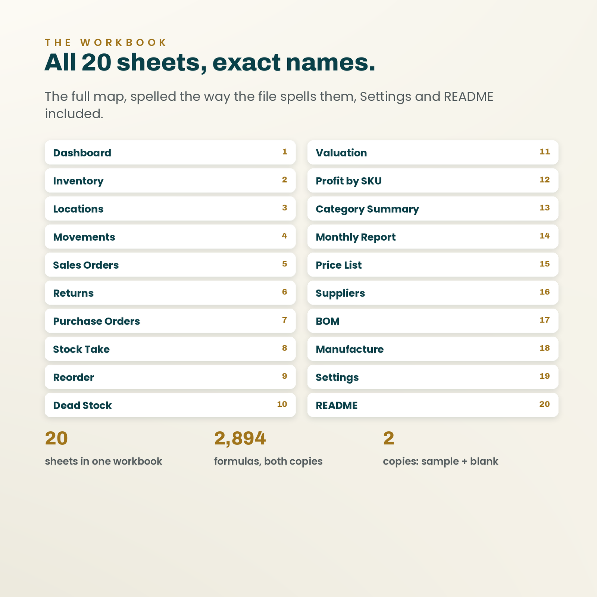The width and height of the screenshot is (597, 597).
Task: Select the Manufacture sheet entry
Action: click(x=433, y=349)
